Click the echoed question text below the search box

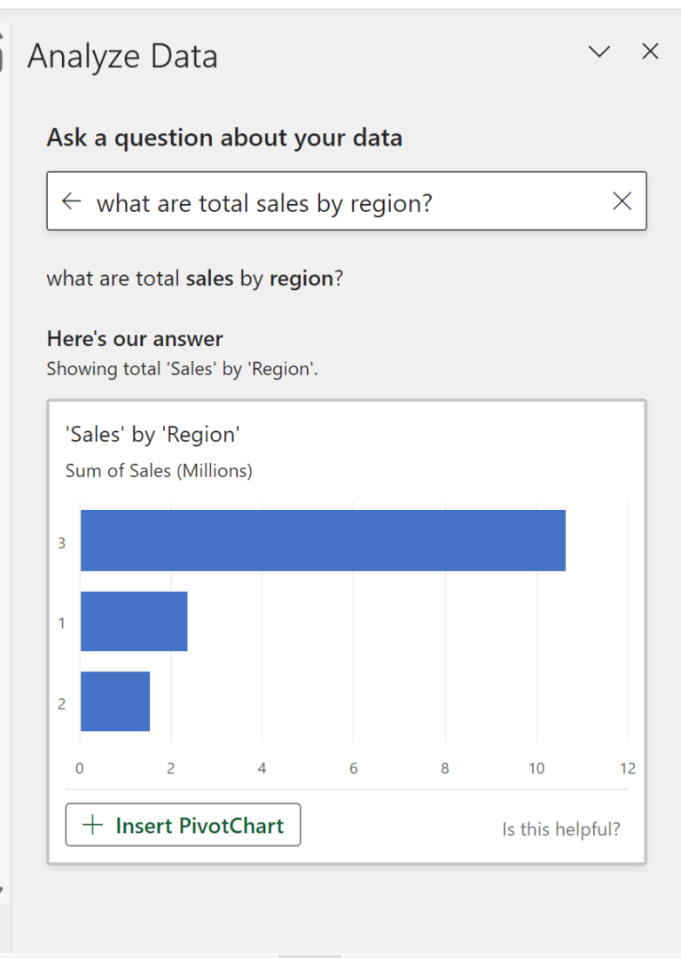coord(194,279)
